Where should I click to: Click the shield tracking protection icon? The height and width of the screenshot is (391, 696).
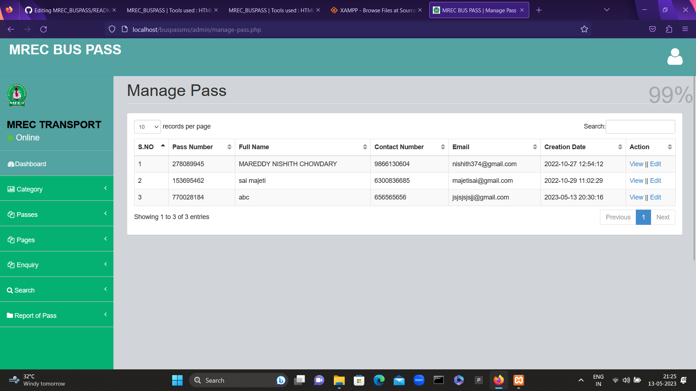point(112,29)
